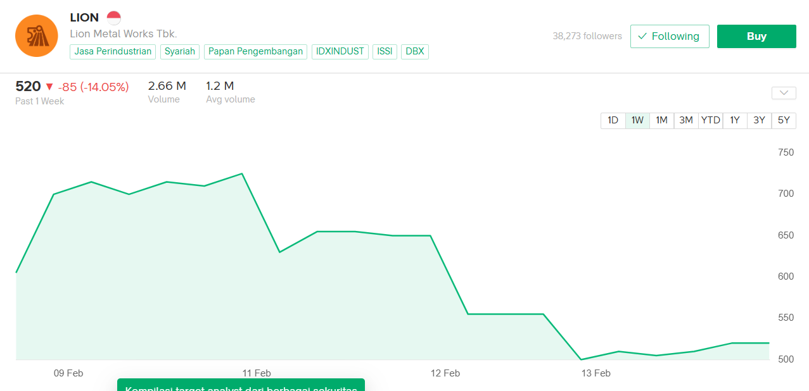
Task: View the 5Y chart period
Action: point(784,120)
